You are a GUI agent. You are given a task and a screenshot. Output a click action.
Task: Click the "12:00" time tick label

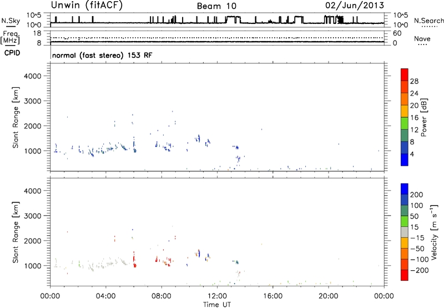pos(217,296)
